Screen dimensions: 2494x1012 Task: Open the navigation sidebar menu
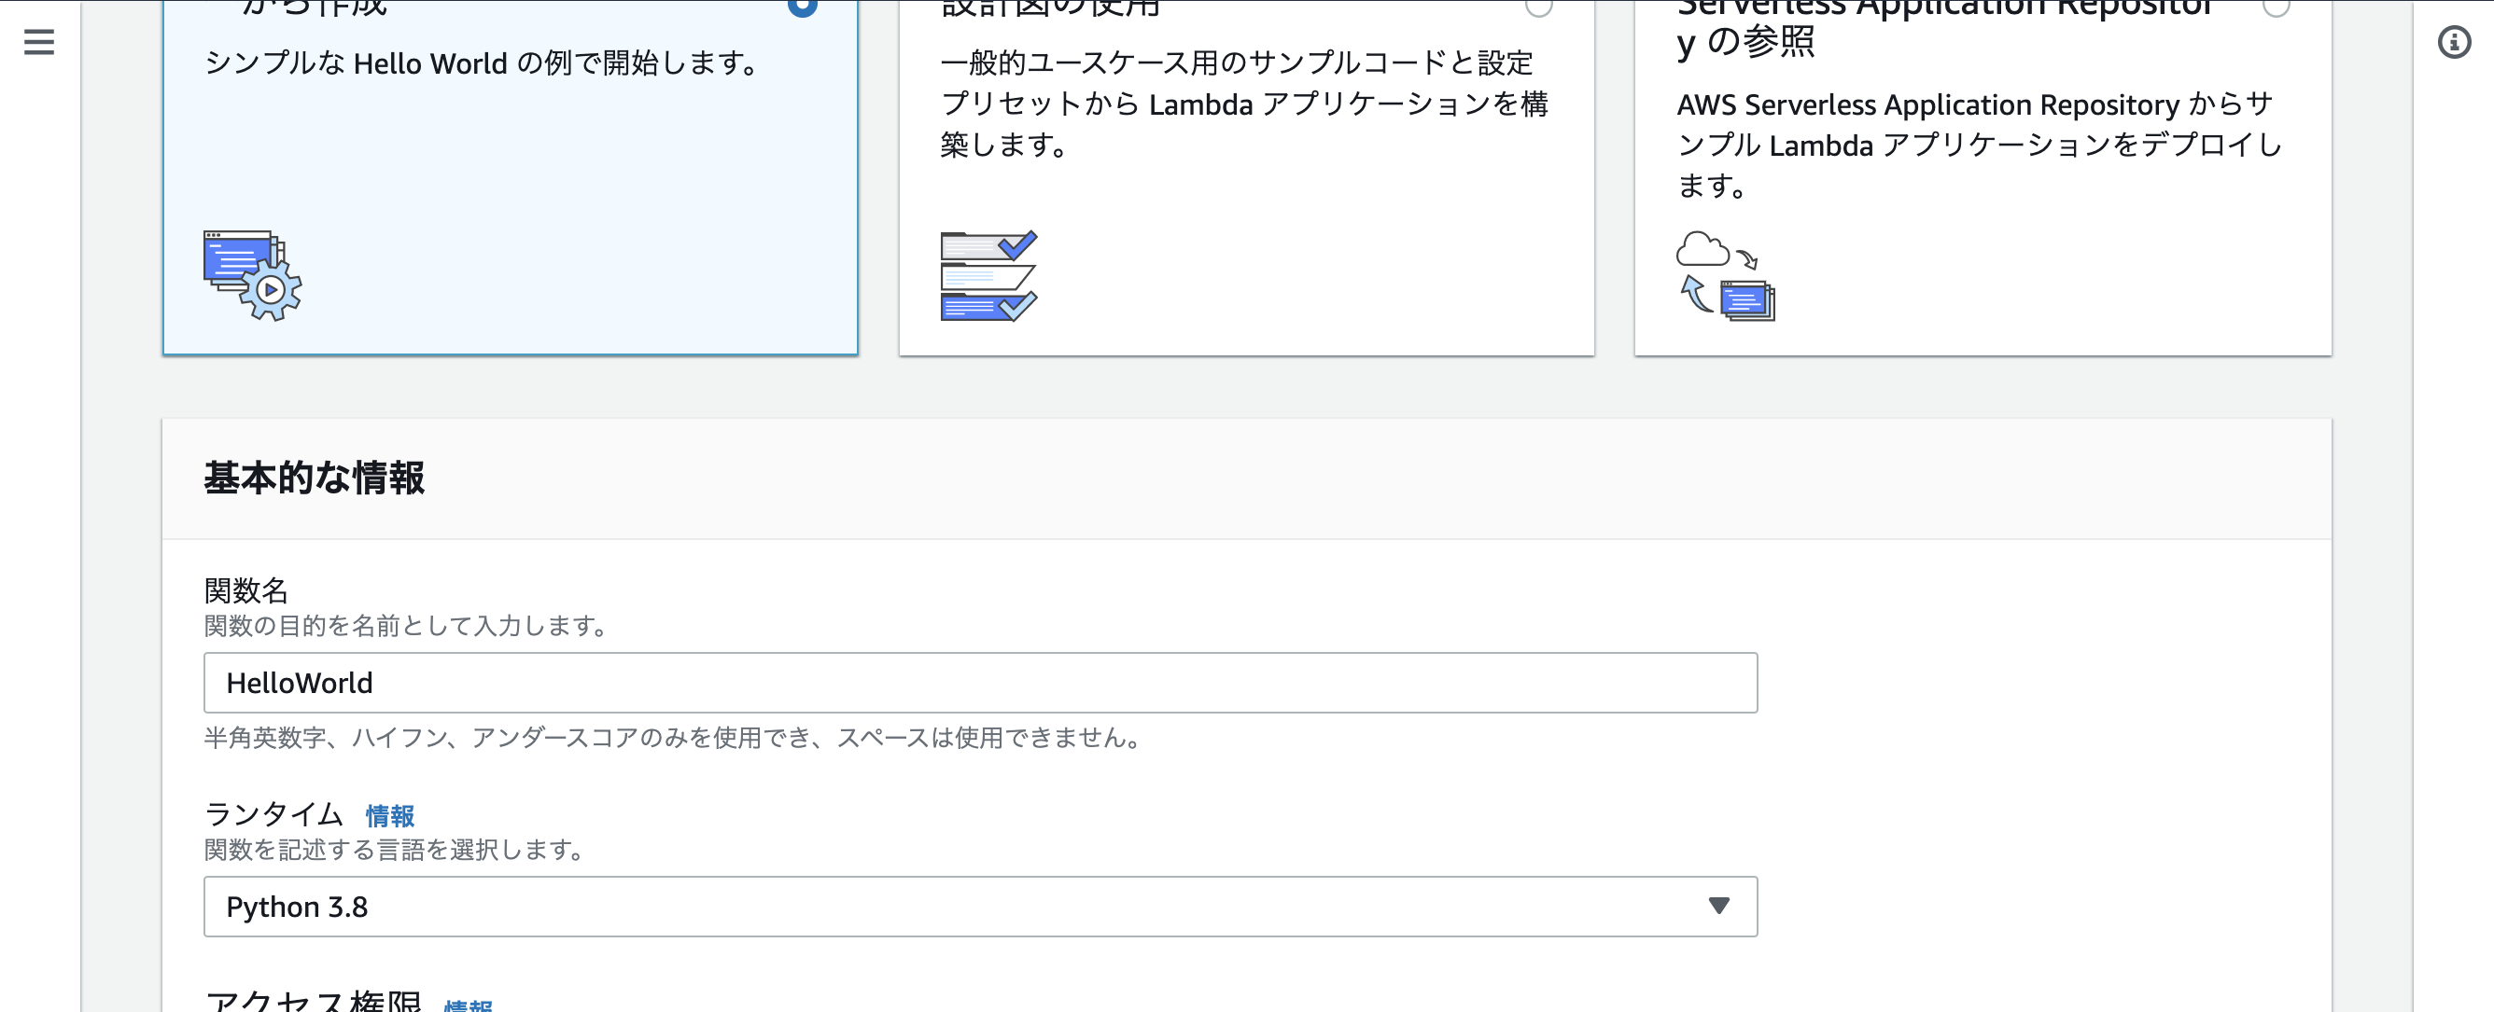(x=36, y=43)
